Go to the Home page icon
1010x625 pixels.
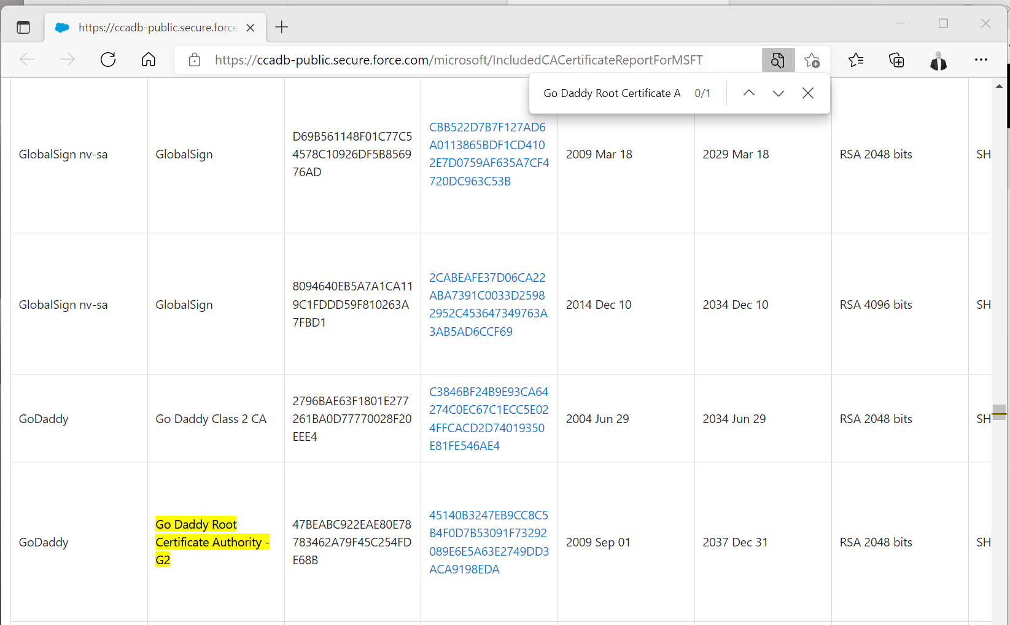coord(149,60)
